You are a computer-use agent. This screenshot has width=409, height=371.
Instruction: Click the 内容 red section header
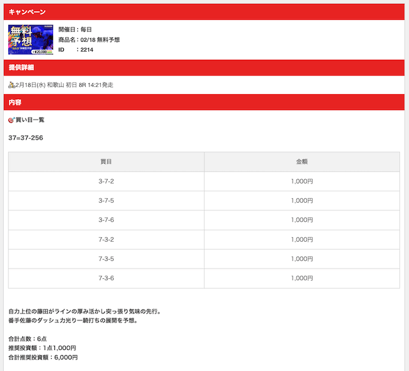coord(204,102)
